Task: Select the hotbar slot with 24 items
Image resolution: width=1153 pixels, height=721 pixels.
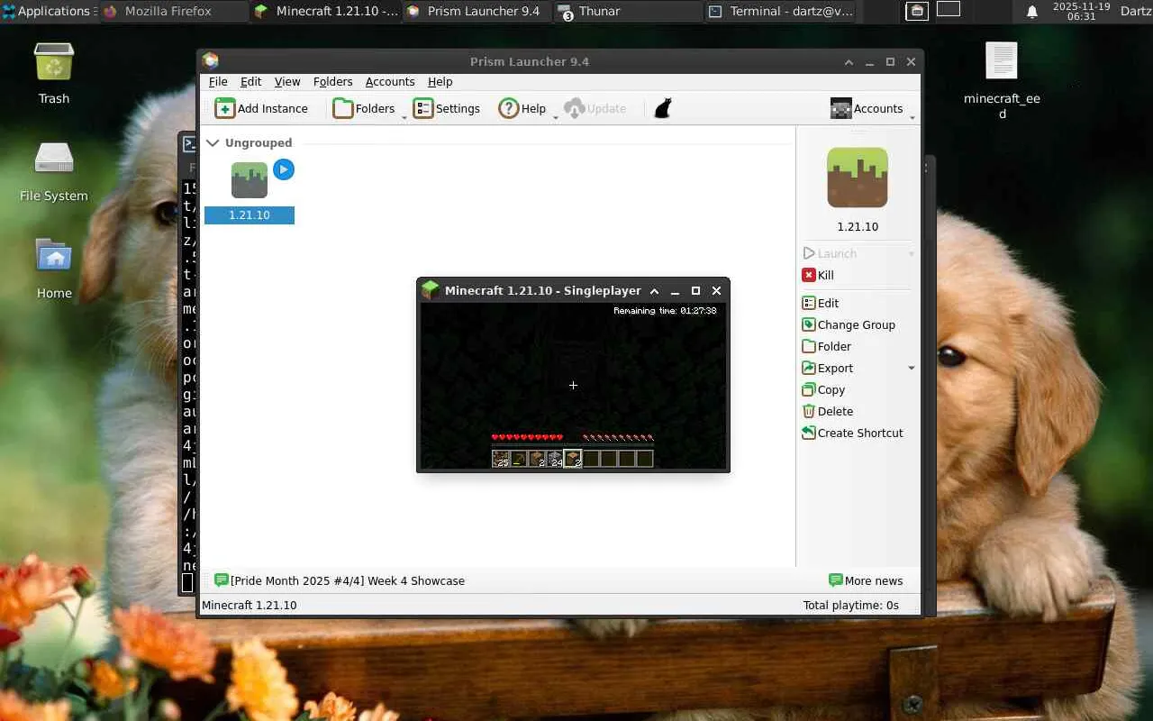Action: (x=555, y=459)
